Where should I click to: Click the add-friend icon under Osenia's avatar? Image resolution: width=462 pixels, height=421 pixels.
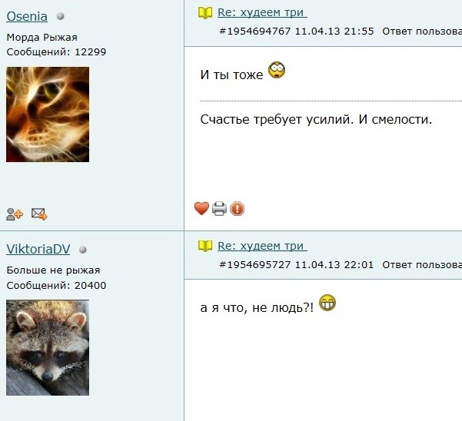click(x=15, y=214)
